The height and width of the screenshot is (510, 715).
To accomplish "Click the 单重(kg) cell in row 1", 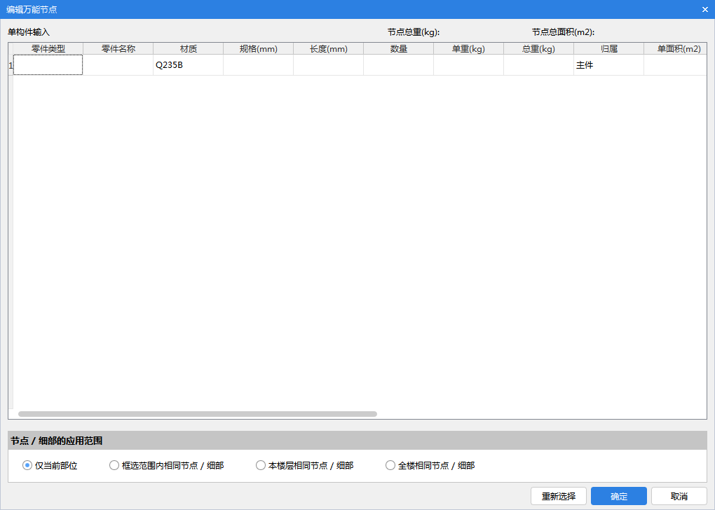I will (x=469, y=65).
